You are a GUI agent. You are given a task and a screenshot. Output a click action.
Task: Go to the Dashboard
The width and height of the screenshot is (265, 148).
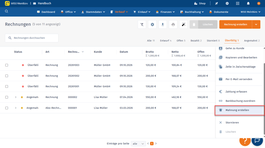pos(46,12)
